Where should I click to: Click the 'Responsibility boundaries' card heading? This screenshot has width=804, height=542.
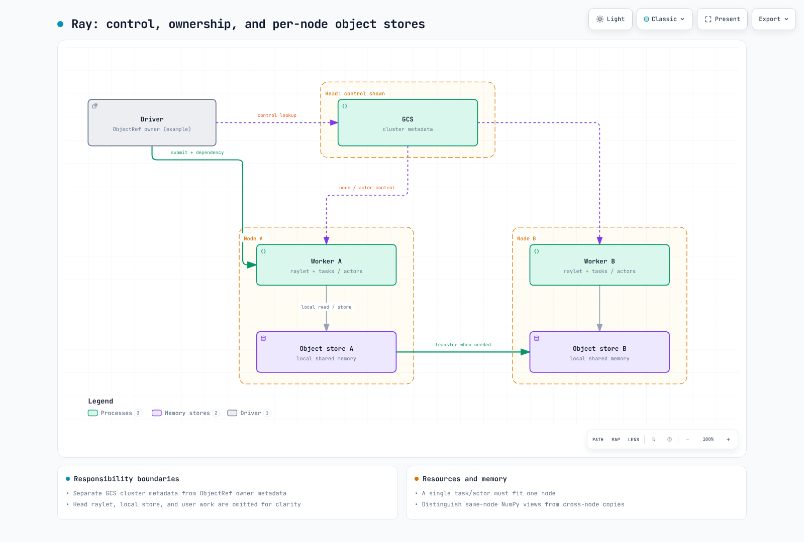pos(127,479)
